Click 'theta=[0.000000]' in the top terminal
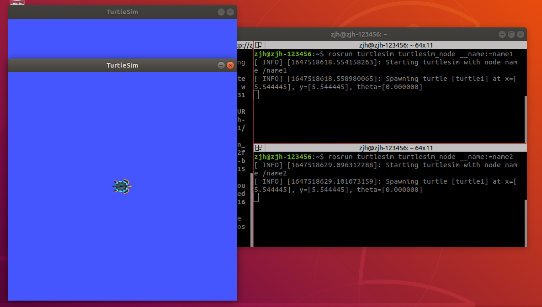 click(389, 87)
